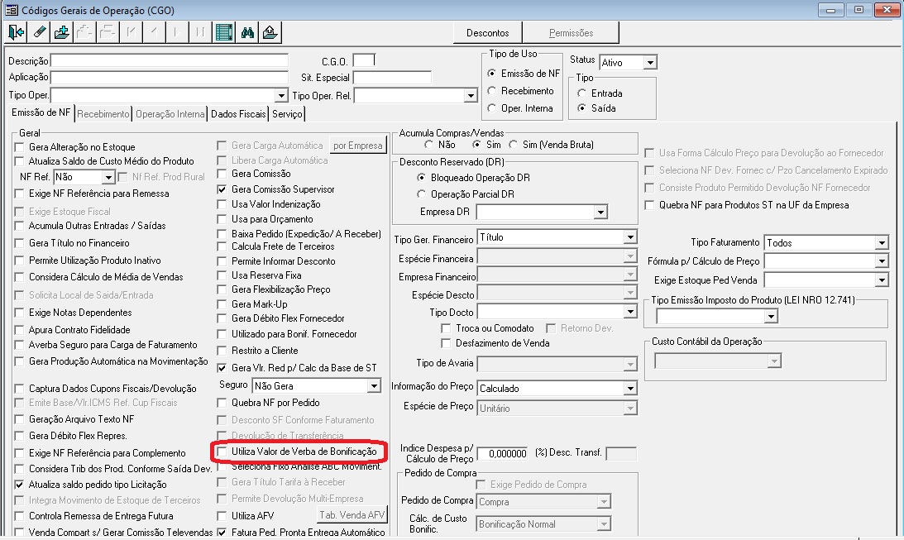Click the por Empresa button
The height and width of the screenshot is (540, 904).
357,146
